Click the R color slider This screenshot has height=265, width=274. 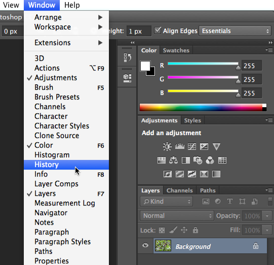[x=203, y=64]
